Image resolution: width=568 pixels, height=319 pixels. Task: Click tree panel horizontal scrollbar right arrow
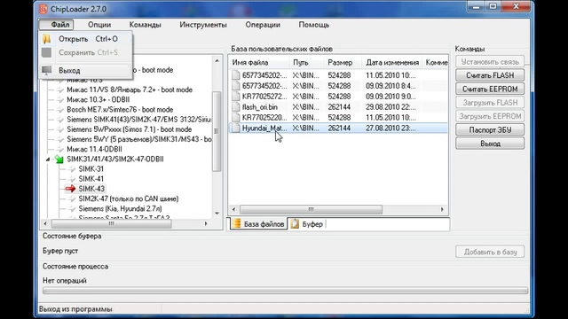tap(206, 224)
